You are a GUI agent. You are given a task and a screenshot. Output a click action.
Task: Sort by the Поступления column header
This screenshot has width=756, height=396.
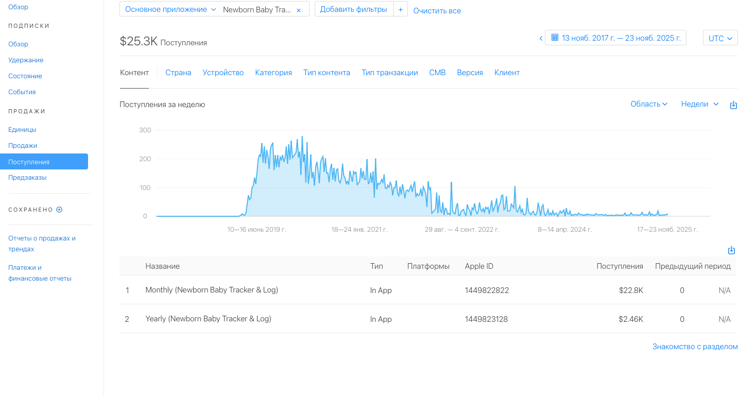coord(620,266)
